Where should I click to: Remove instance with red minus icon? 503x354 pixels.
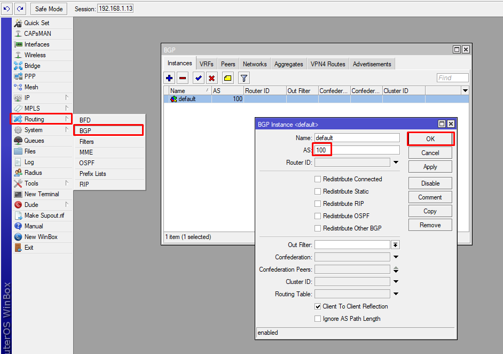point(183,78)
